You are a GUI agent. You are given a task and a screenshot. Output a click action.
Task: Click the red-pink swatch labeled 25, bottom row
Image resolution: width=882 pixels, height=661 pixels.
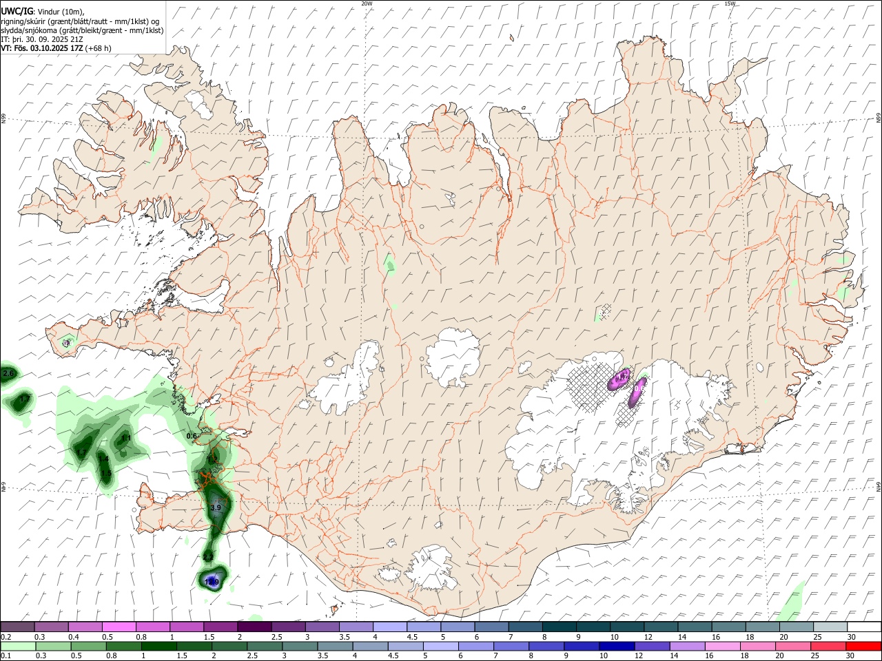pos(828,646)
